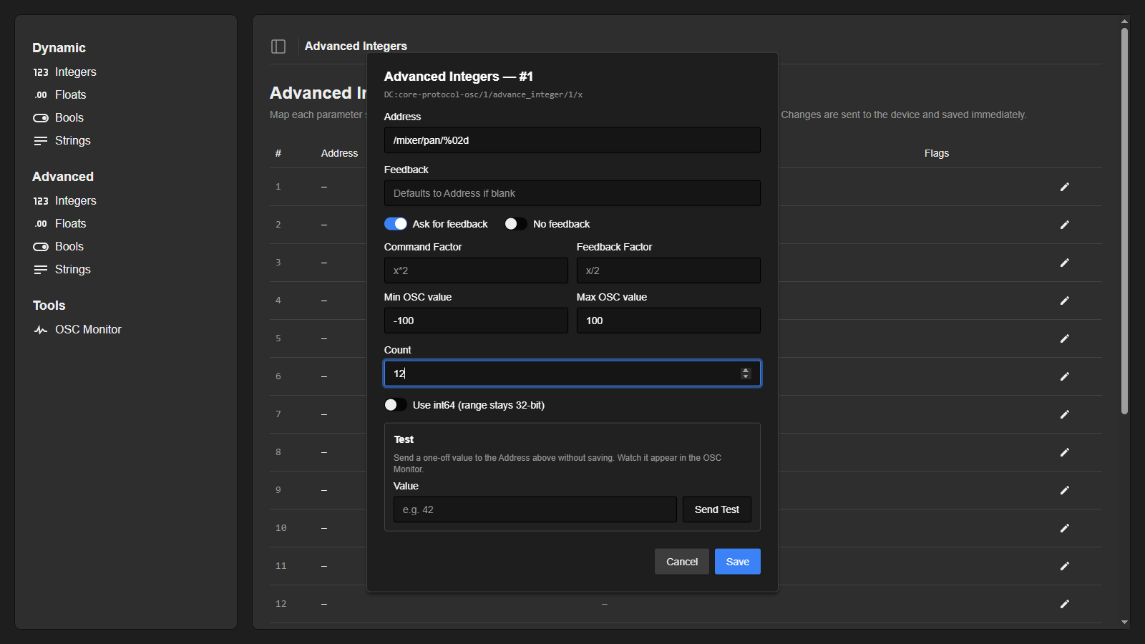
Task: Click the lines icon beside Advanced Strings
Action: tap(41, 270)
